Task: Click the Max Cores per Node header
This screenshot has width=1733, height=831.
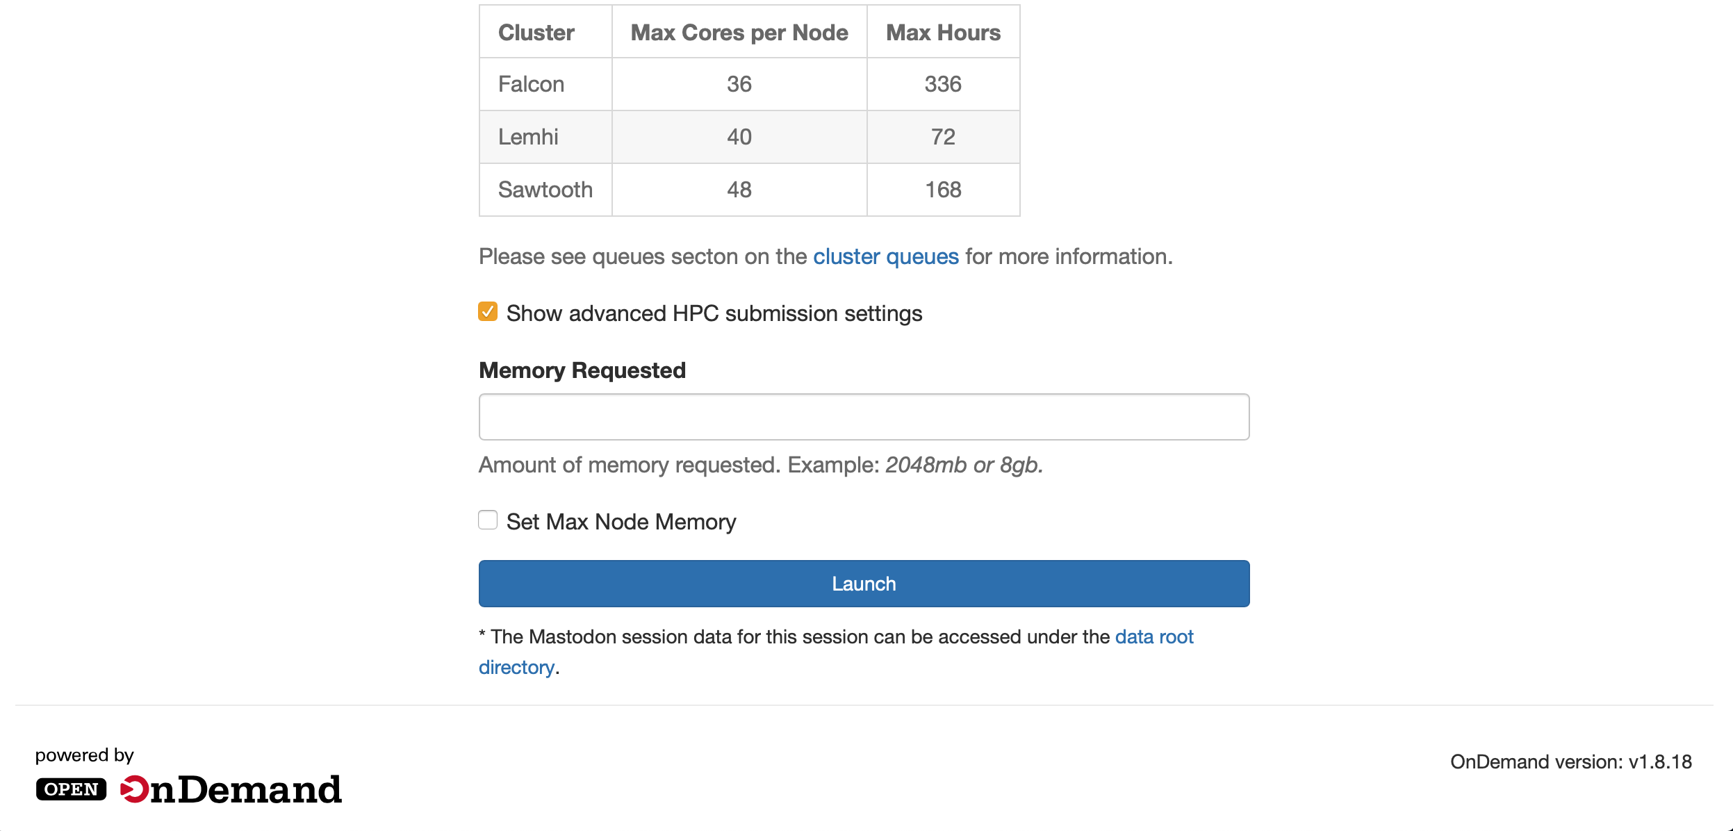Action: click(739, 33)
